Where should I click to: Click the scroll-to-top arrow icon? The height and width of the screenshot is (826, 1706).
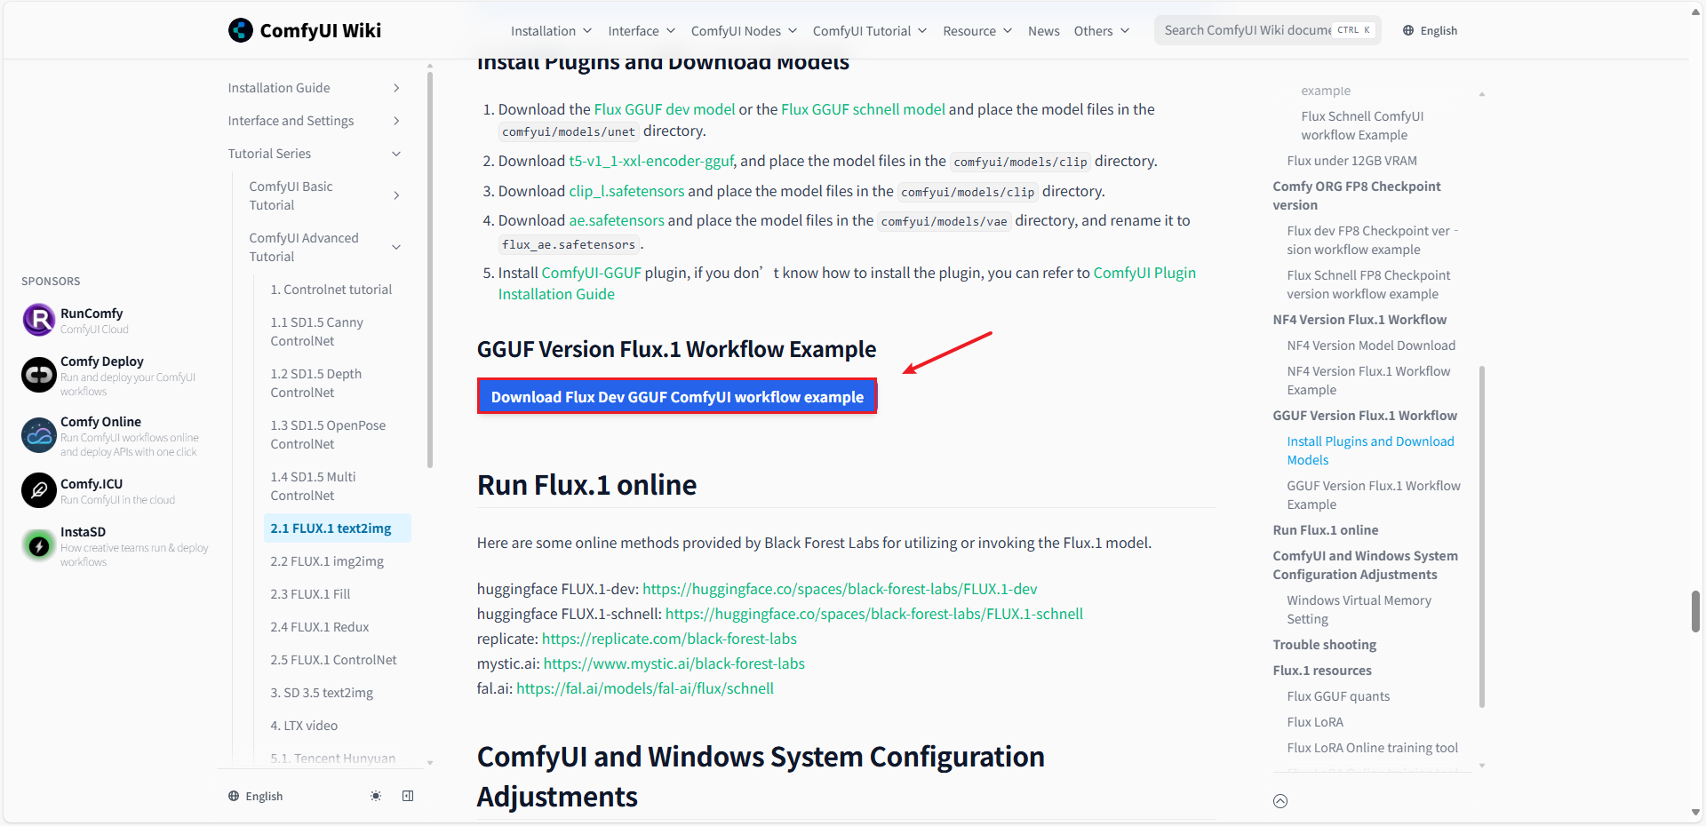[1279, 801]
